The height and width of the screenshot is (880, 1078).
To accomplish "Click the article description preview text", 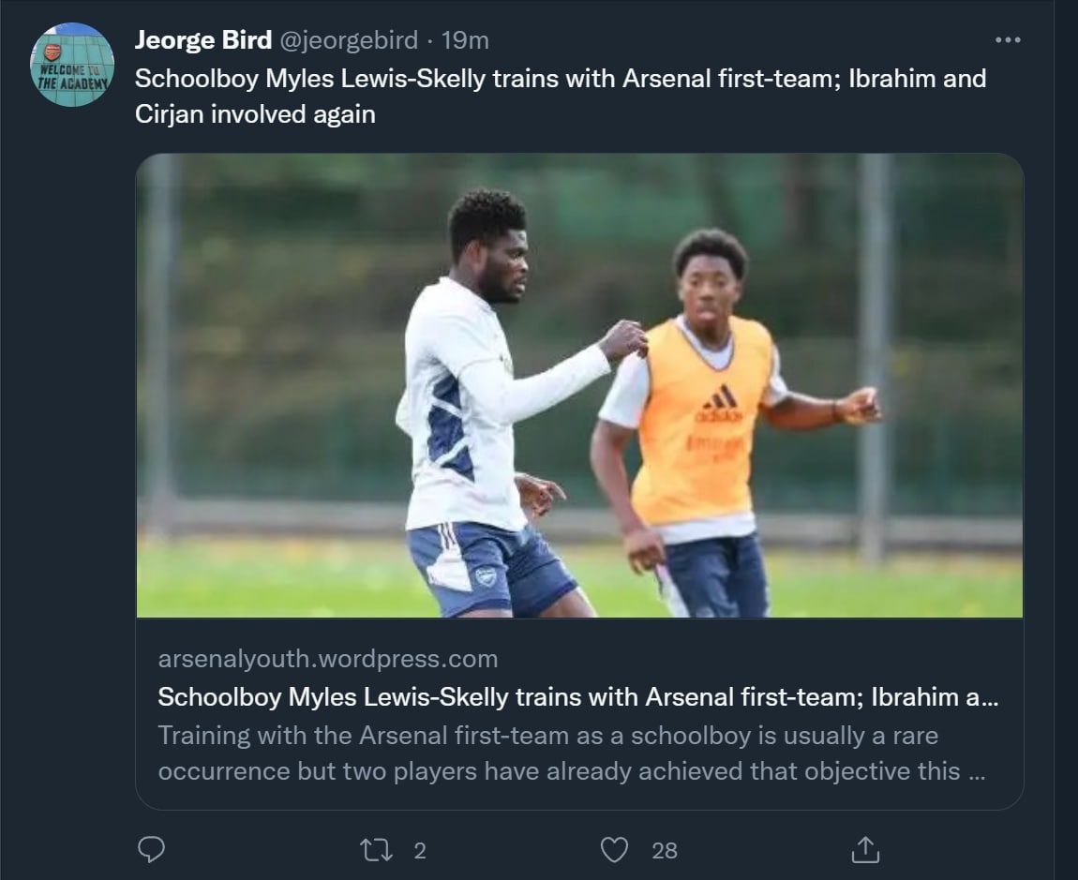I will [559, 753].
